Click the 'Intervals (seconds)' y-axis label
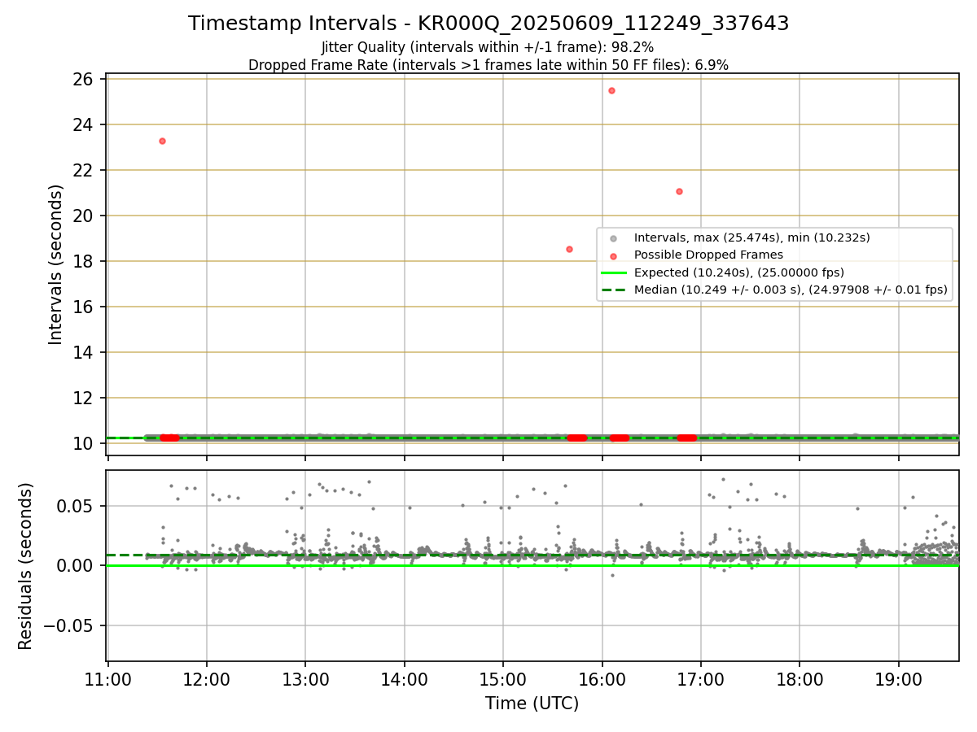 [55, 264]
